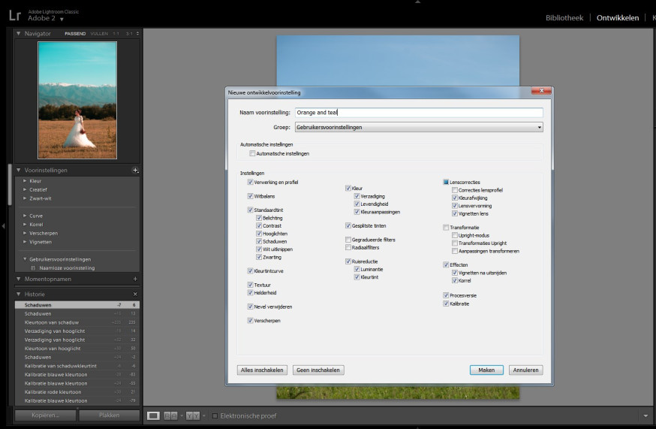Screen dimensions: 656x429
Task: Click the Navigator preview thumbnail
Action: [77, 100]
